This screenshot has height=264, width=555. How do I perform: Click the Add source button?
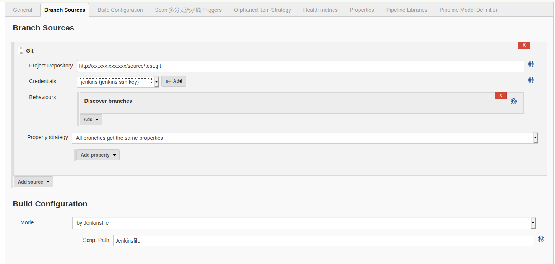tap(33, 182)
